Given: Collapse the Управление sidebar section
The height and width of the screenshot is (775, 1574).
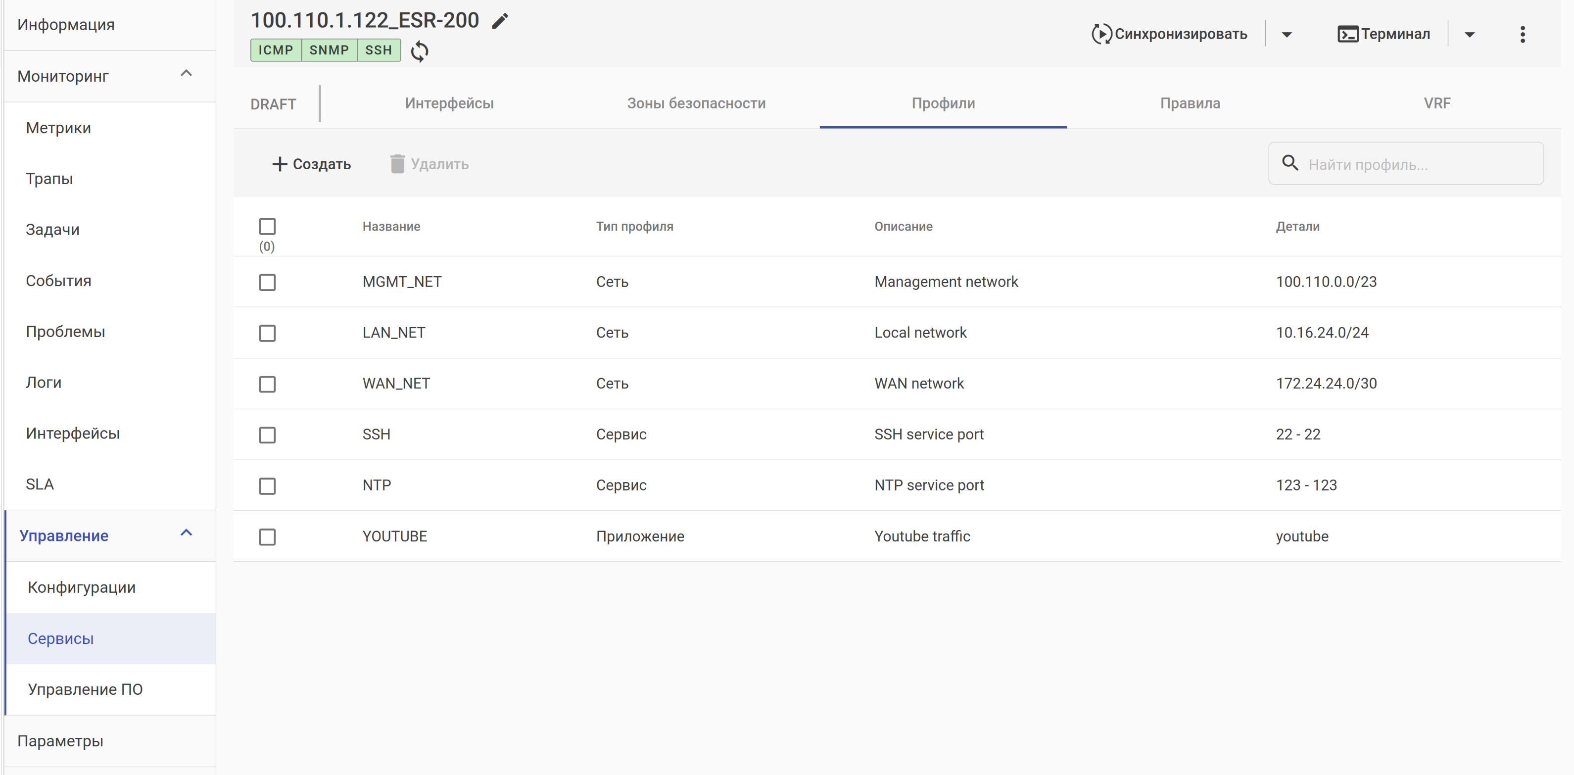Looking at the screenshot, I should point(187,533).
